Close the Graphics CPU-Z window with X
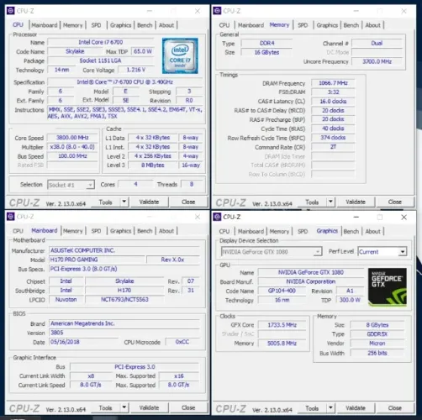This screenshot has height=420, width=422. [x=404, y=217]
